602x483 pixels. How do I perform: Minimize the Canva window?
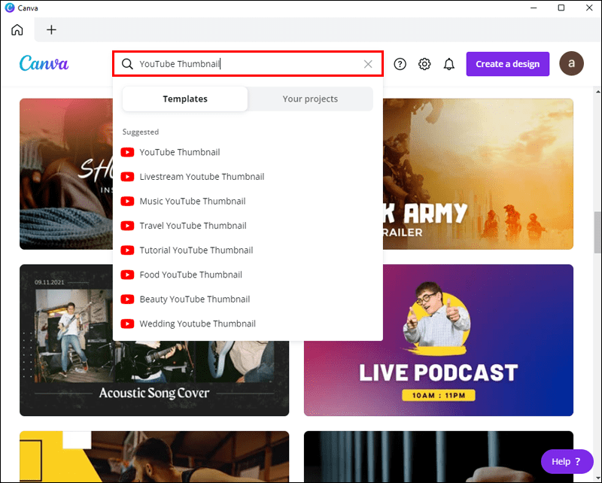[x=534, y=8]
